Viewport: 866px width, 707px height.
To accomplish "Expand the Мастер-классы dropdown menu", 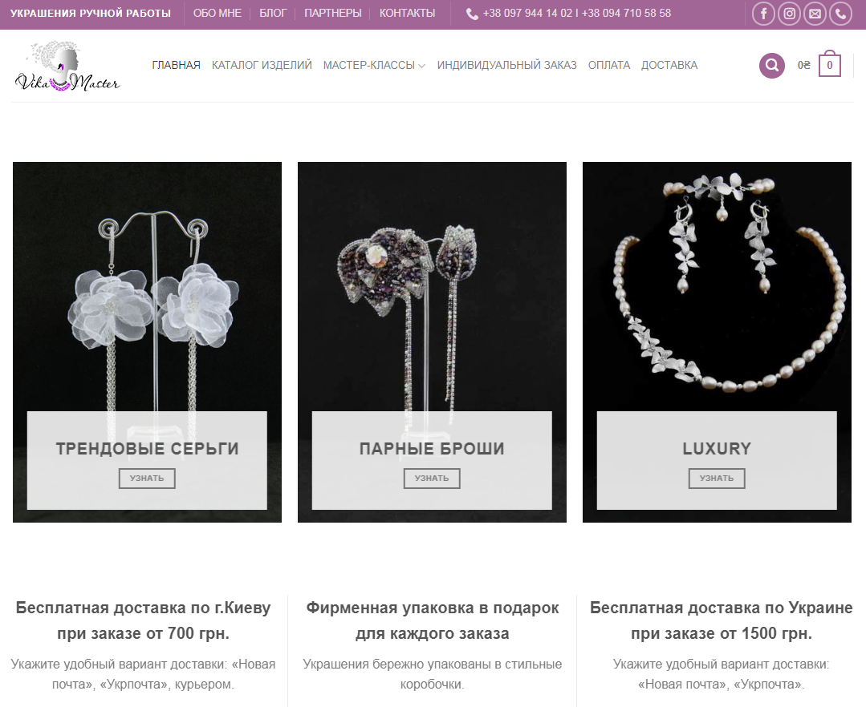I will [374, 65].
